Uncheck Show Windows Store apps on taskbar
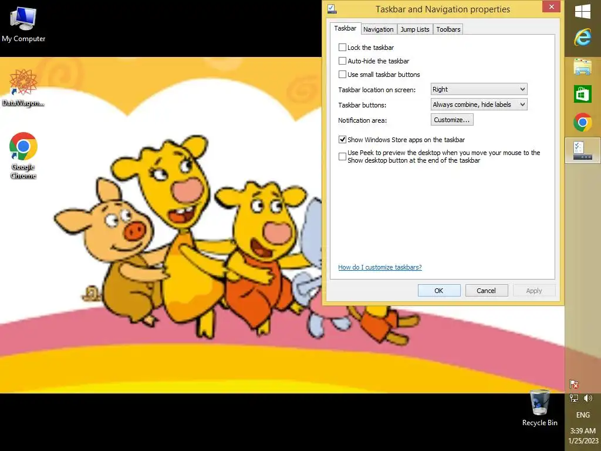Image resolution: width=601 pixels, height=451 pixels. pos(342,139)
